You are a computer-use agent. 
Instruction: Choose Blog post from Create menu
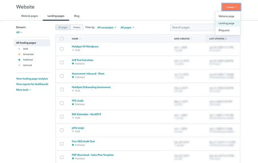pyautogui.click(x=224, y=30)
